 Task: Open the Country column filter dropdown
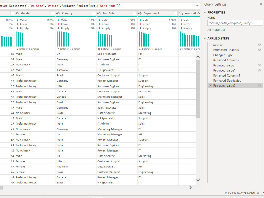tap(94, 13)
